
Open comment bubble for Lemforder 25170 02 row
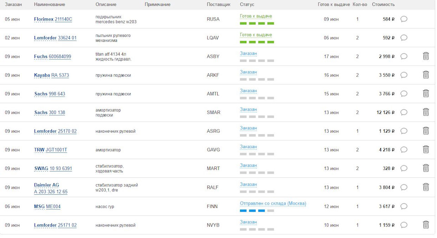coord(404,131)
